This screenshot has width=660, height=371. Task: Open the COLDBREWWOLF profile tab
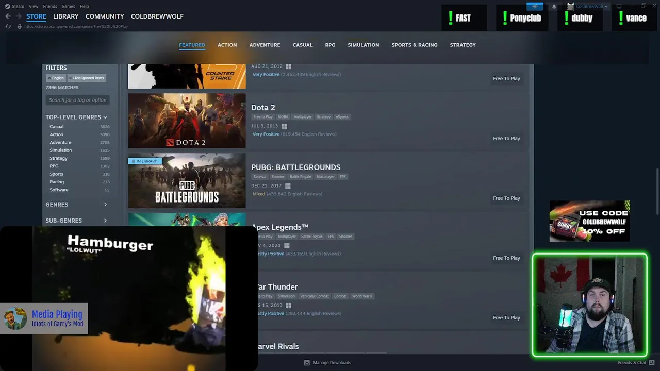tap(157, 16)
